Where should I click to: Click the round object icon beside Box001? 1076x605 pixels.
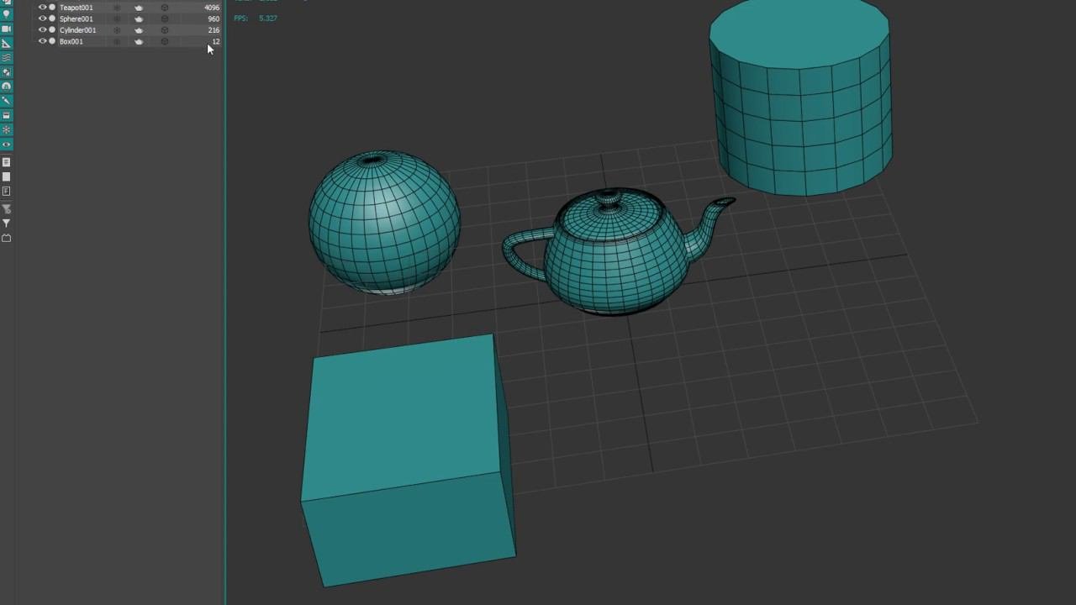click(x=52, y=41)
